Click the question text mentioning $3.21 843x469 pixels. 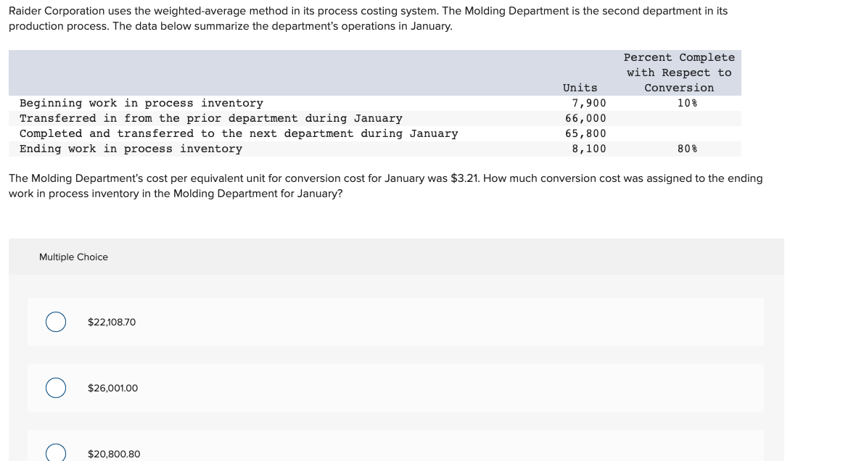(385, 186)
